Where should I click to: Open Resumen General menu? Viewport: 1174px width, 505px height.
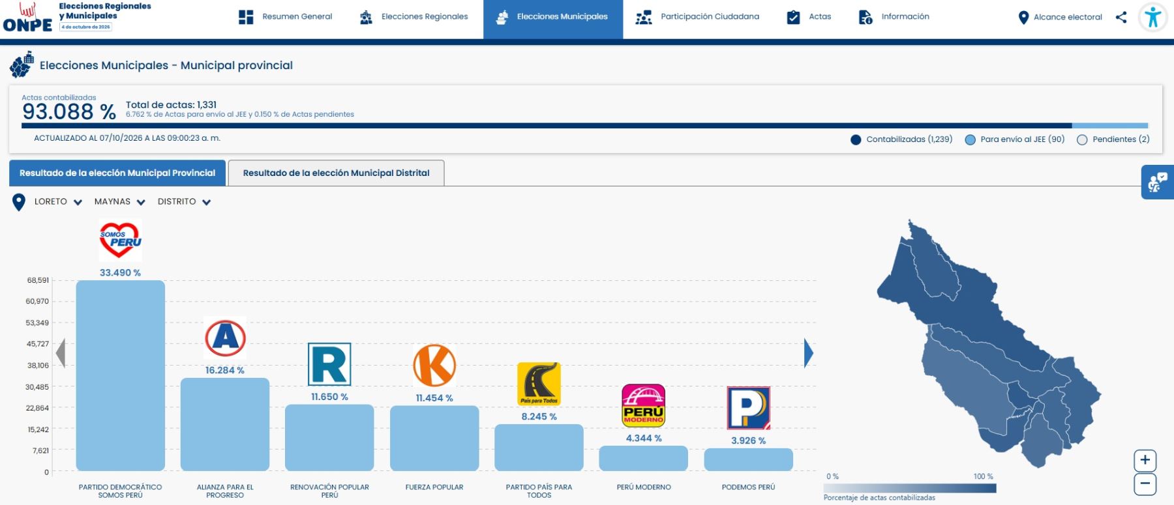point(285,17)
